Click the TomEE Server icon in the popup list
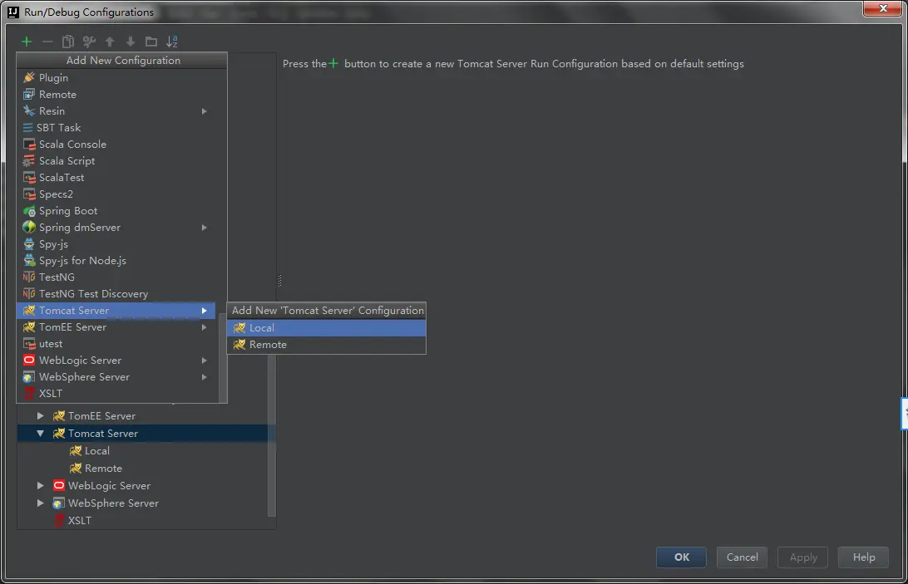This screenshot has width=908, height=584. tap(29, 327)
